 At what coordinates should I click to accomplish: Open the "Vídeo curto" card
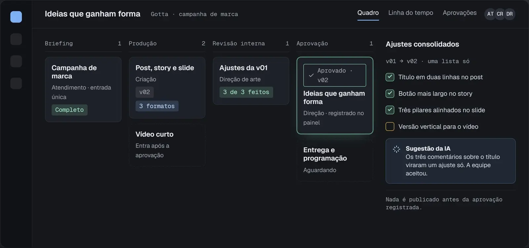coord(167,145)
